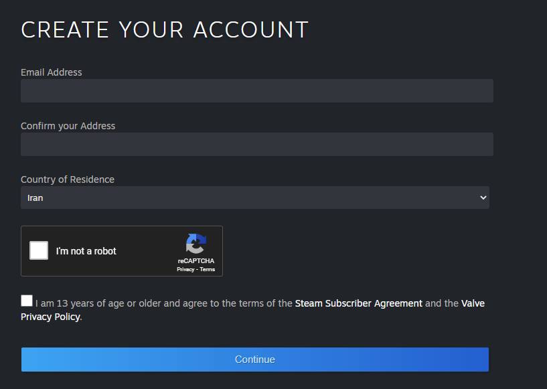Click the reCAPTCHA wordmark text
The height and width of the screenshot is (389, 547).
tap(196, 261)
